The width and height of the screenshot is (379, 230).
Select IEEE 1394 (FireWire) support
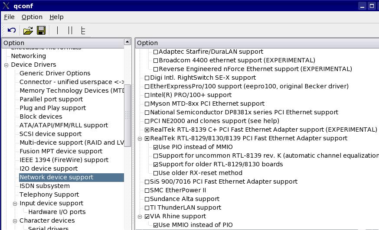tap(64, 160)
